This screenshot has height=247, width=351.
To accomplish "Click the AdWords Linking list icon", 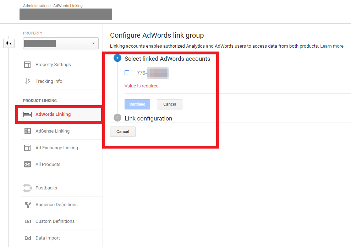I will (28, 114).
